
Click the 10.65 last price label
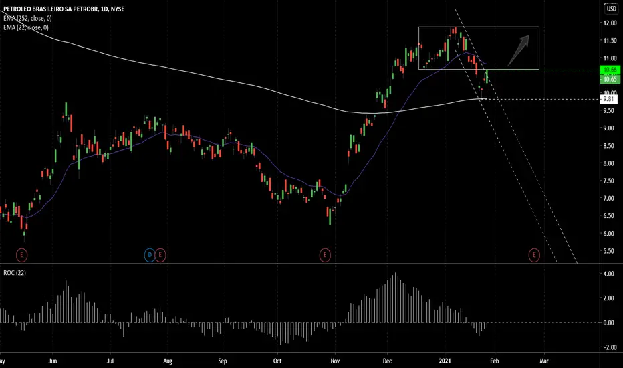pyautogui.click(x=610, y=79)
